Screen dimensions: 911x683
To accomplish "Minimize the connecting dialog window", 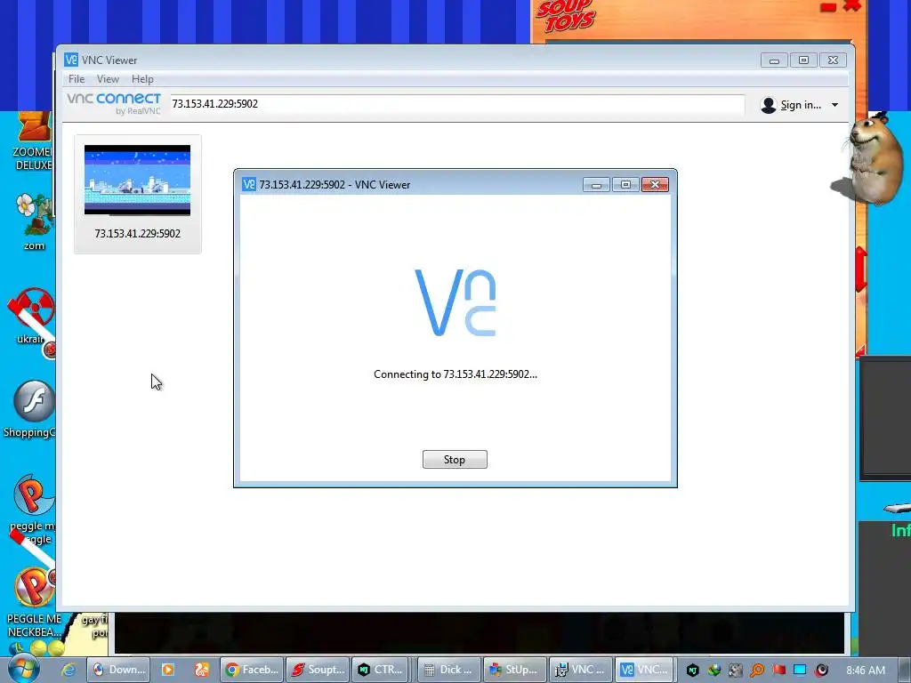I will (596, 185).
